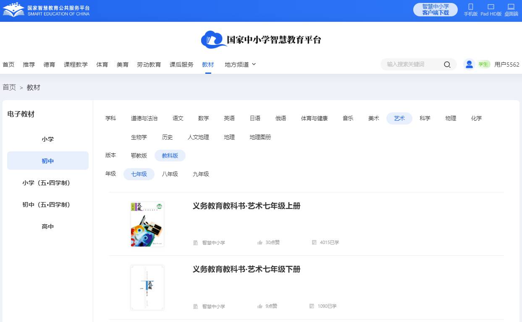The height and width of the screenshot is (322, 522).
Task: Click the like icon for 艺术七年级下册
Action: pos(260,306)
